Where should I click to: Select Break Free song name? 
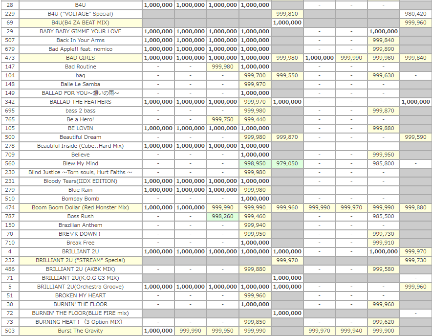[80, 243]
